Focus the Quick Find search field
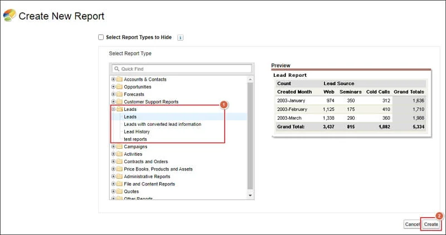The image size is (446, 235). pyautogui.click(x=182, y=68)
